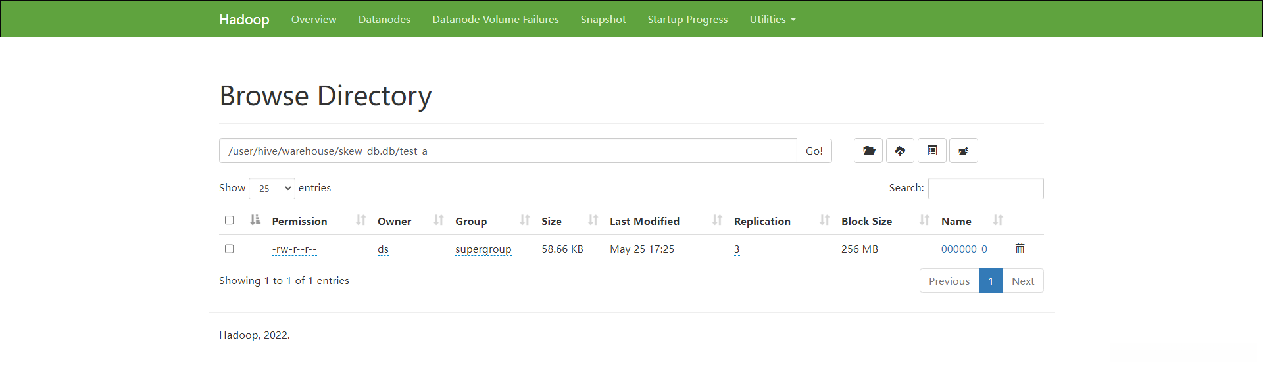Check the checkbox for the 000000_0 row
The height and width of the screenshot is (367, 1263).
230,249
